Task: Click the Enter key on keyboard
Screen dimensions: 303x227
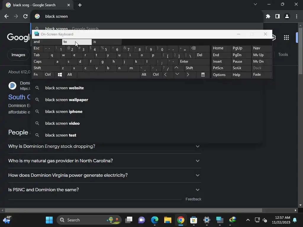Action: point(194,61)
